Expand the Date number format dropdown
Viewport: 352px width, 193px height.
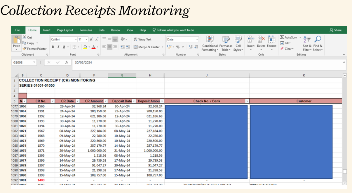[x=197, y=39]
